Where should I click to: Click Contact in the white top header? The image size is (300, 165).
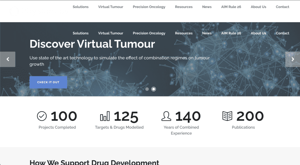pyautogui.click(x=282, y=7)
